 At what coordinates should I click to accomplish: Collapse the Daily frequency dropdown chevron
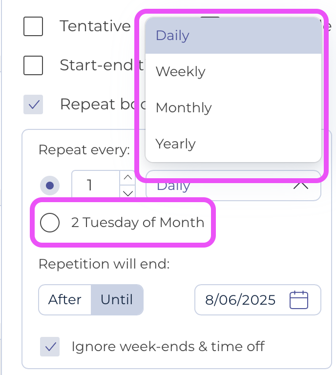[x=301, y=186]
